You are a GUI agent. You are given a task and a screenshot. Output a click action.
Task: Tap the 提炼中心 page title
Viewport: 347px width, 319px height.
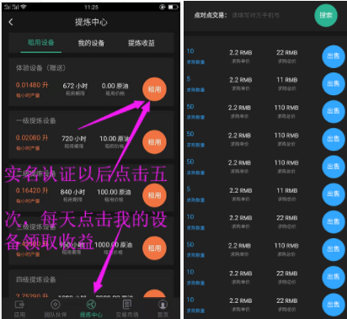91,22
